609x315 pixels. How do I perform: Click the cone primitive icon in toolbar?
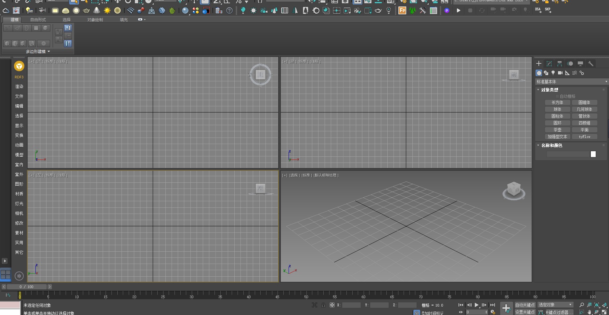point(97,10)
